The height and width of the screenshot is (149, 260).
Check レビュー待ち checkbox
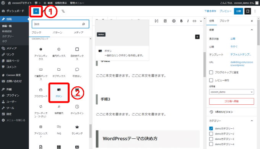pos(211,80)
